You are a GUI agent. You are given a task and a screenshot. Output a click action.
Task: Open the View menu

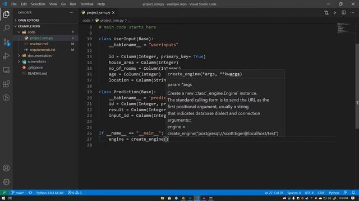point(53,4)
